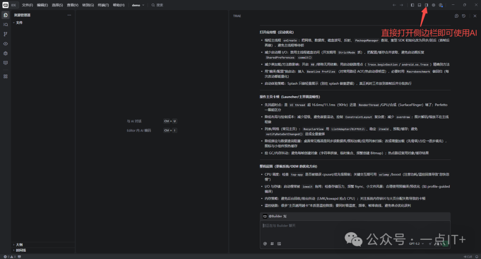Image resolution: width=481 pixels, height=259 pixels.
Task: Click the 整机层面 heading
Action: (x=288, y=166)
